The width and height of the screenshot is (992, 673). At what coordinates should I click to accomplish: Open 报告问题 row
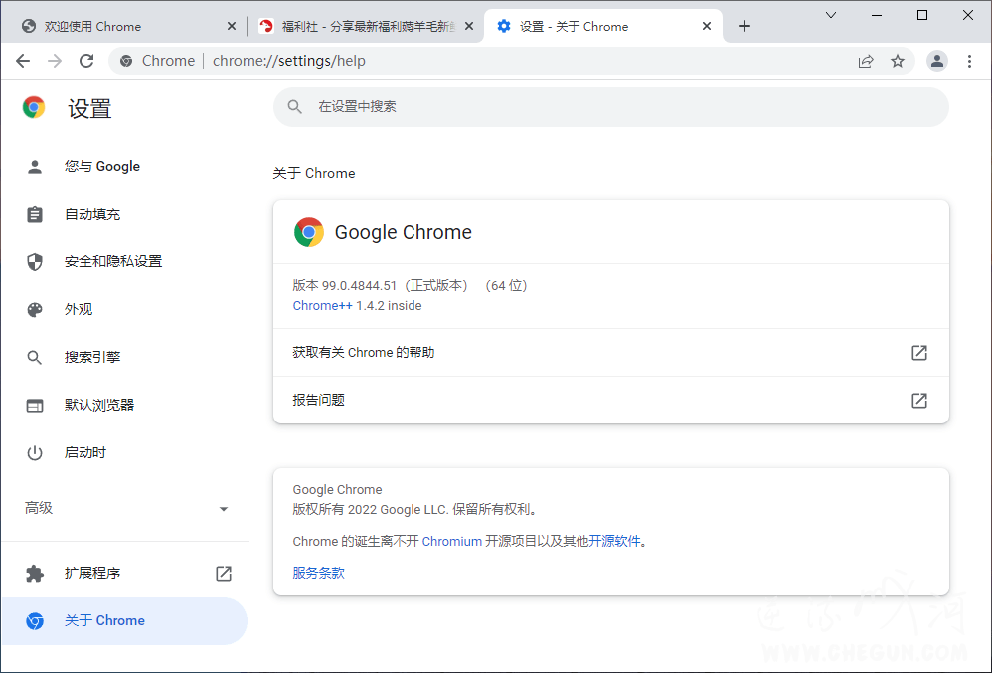point(611,400)
